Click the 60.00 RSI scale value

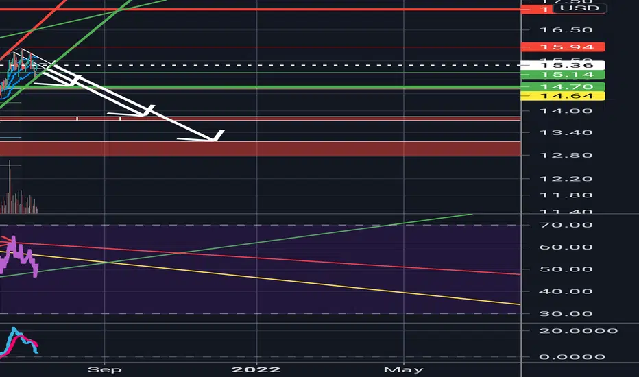point(566,247)
